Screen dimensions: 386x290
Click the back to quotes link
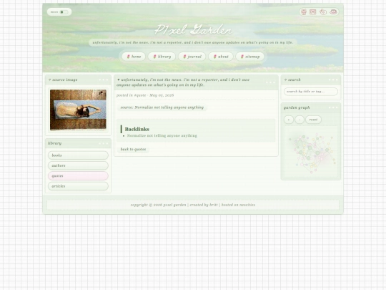(133, 149)
